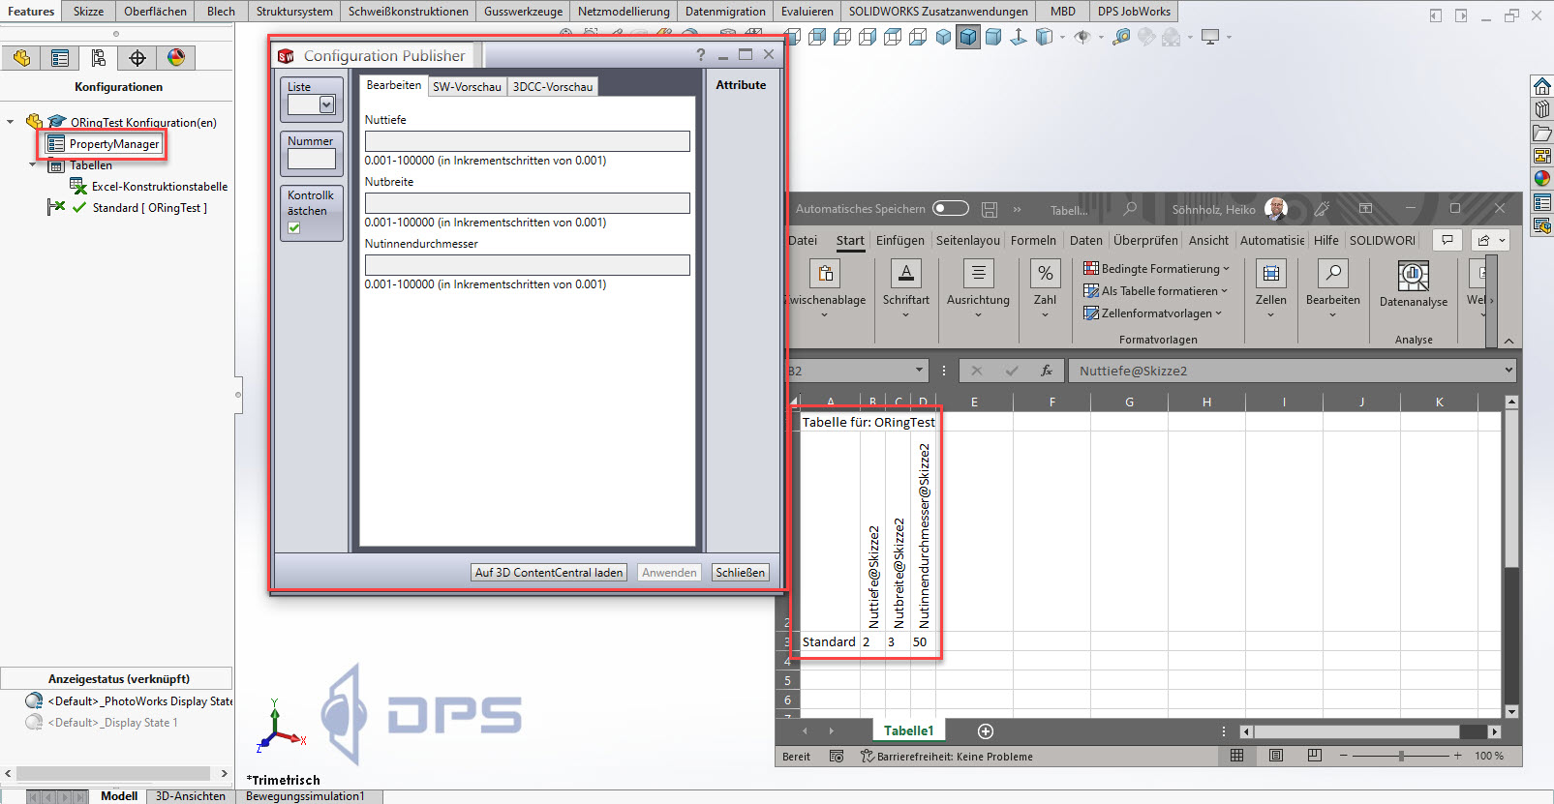Open the hide/show items eye icon

tap(1082, 38)
